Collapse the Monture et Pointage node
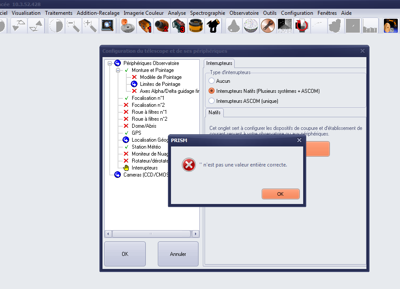Image resolution: width=400 pixels, height=289 pixels. (x=118, y=70)
